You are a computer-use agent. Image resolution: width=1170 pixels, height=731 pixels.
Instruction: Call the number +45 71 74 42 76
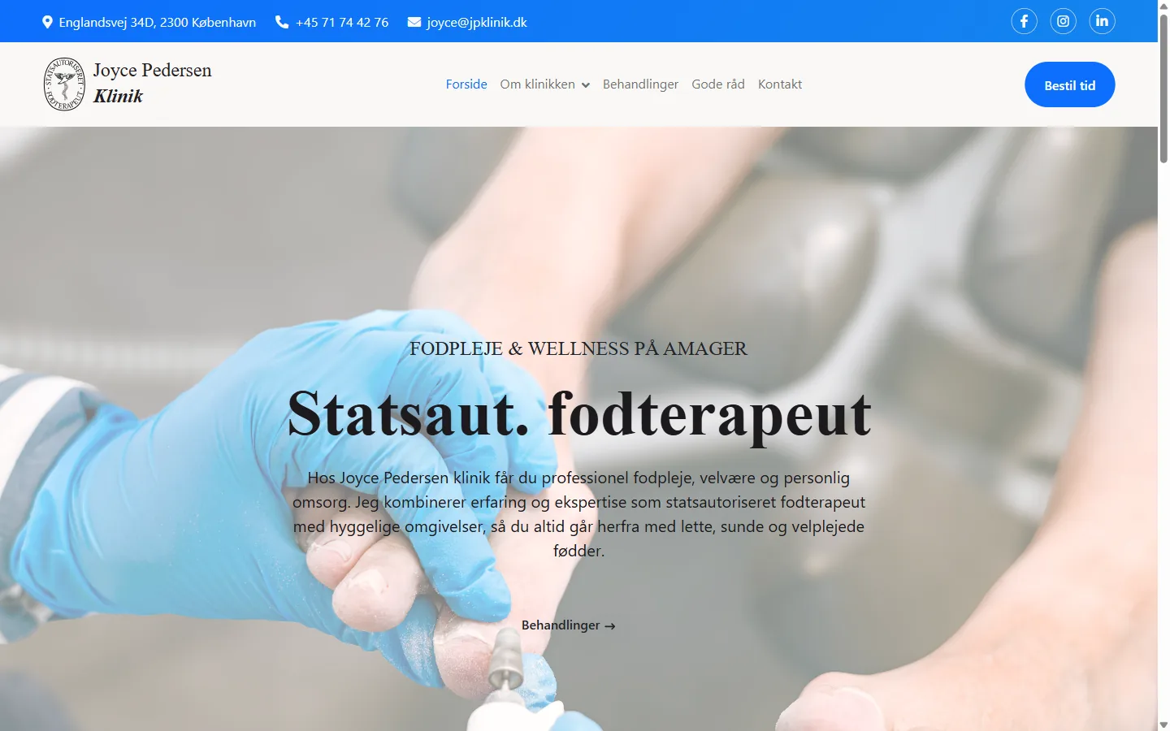(x=342, y=22)
